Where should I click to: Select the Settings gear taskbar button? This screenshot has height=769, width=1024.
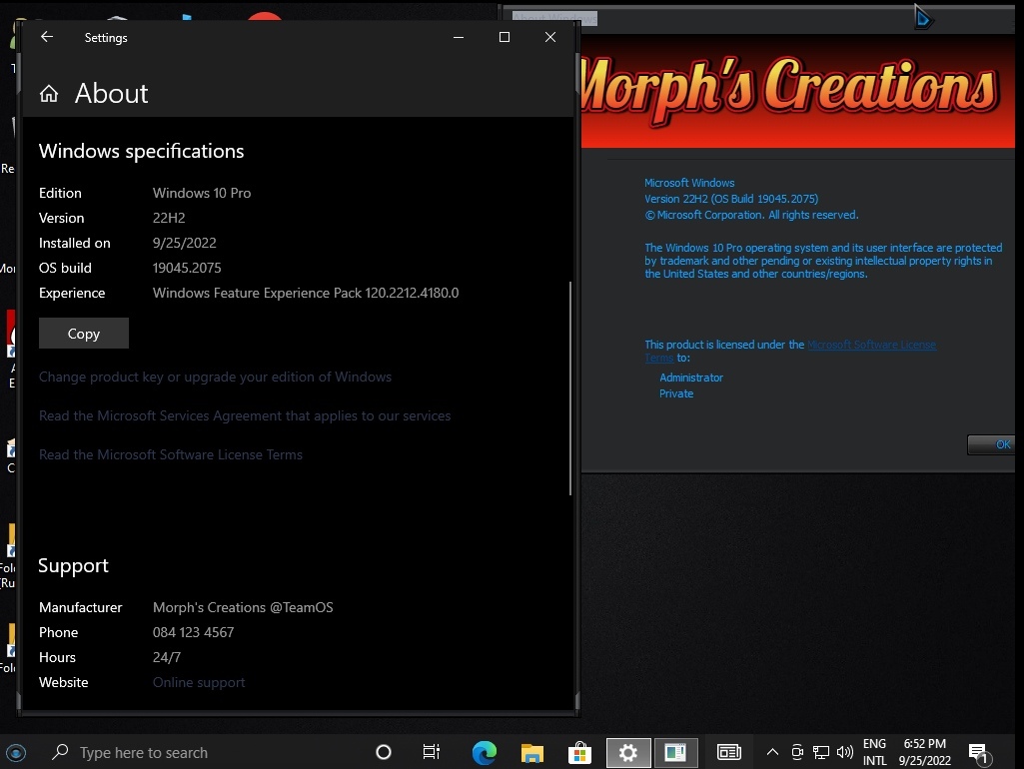(x=628, y=752)
